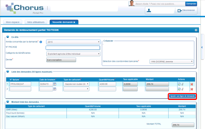Attach a file to row 2

coord(182,89)
